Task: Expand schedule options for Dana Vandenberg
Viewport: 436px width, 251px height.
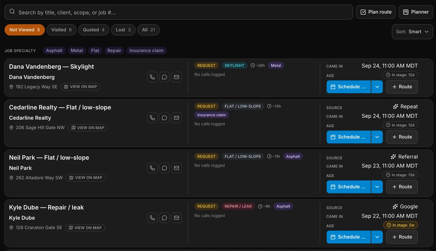Action: (377, 87)
